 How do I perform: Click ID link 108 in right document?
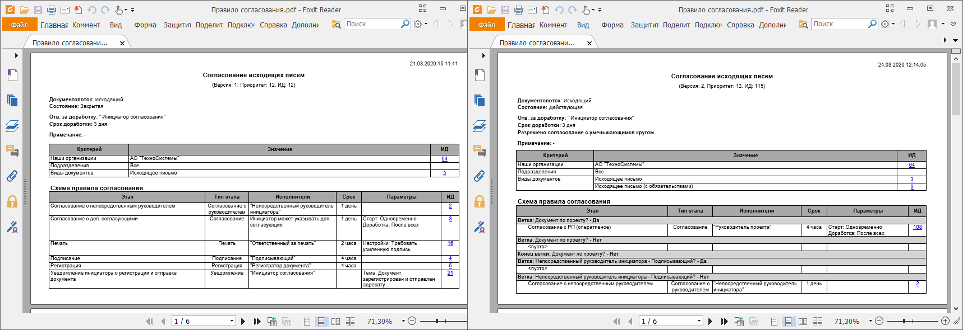pyautogui.click(x=917, y=227)
